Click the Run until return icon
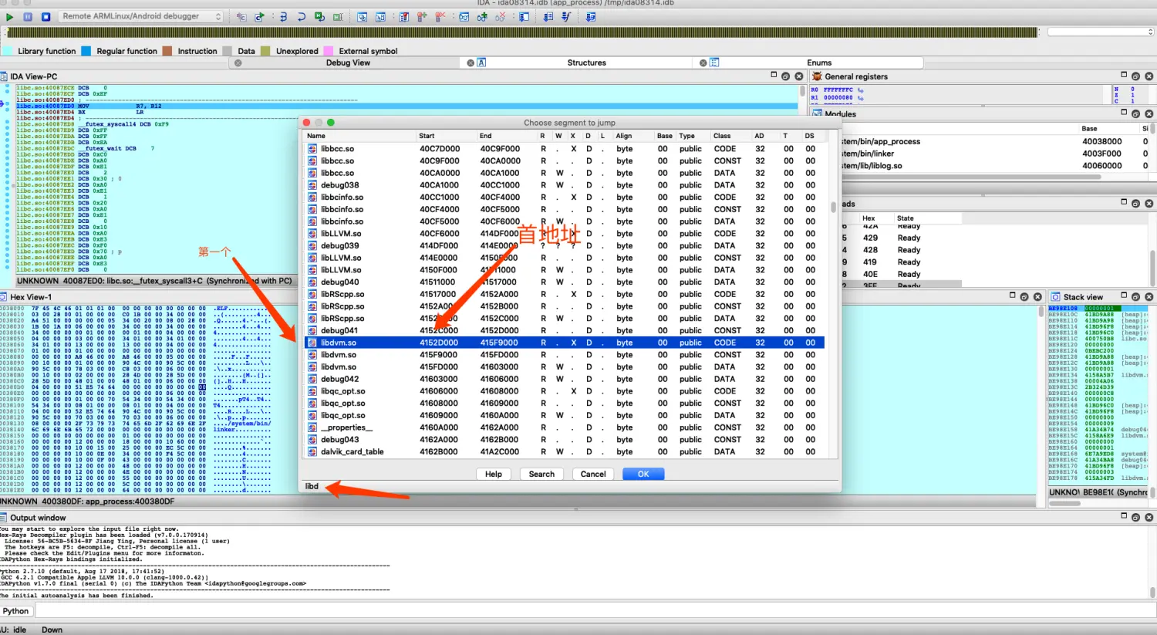Image resolution: width=1157 pixels, height=635 pixels. tap(319, 16)
